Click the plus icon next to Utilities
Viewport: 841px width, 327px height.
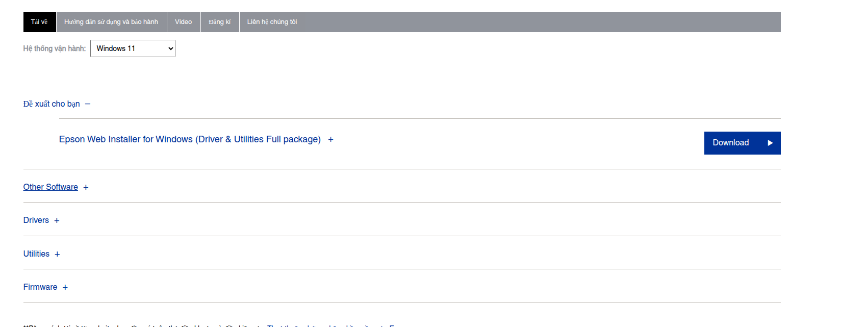click(57, 255)
